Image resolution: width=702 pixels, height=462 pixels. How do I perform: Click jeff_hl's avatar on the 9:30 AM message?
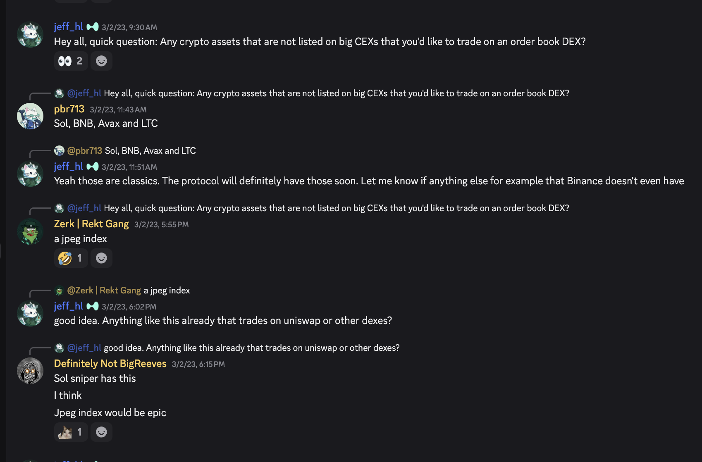[x=30, y=34]
